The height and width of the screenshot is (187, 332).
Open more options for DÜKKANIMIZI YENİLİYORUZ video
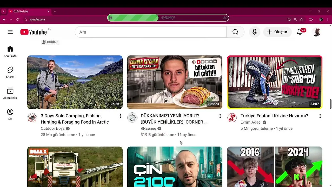220,116
